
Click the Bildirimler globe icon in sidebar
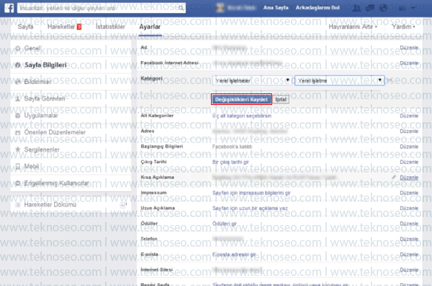(17, 82)
